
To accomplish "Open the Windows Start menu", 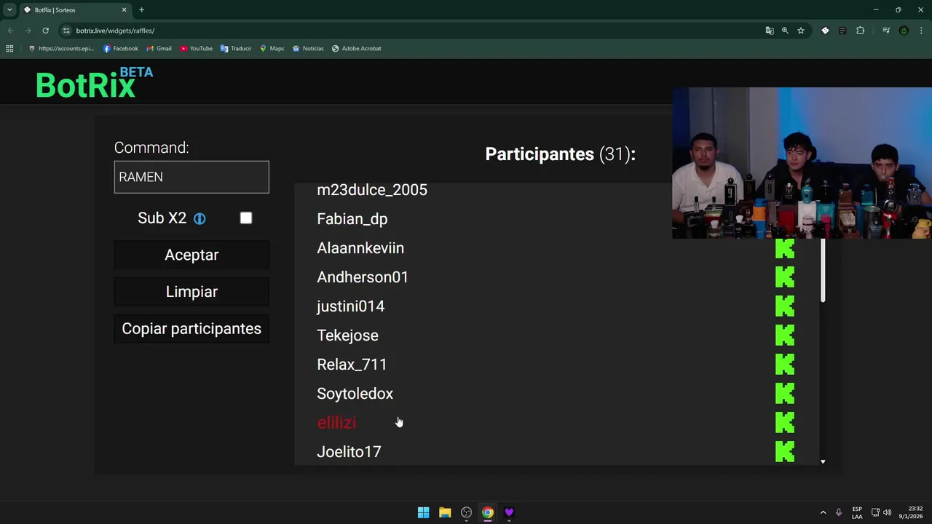I will click(423, 512).
